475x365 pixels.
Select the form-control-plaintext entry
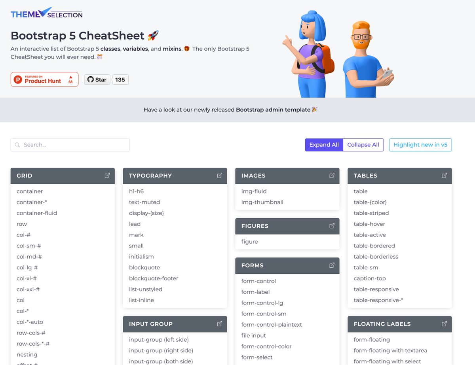click(272, 325)
